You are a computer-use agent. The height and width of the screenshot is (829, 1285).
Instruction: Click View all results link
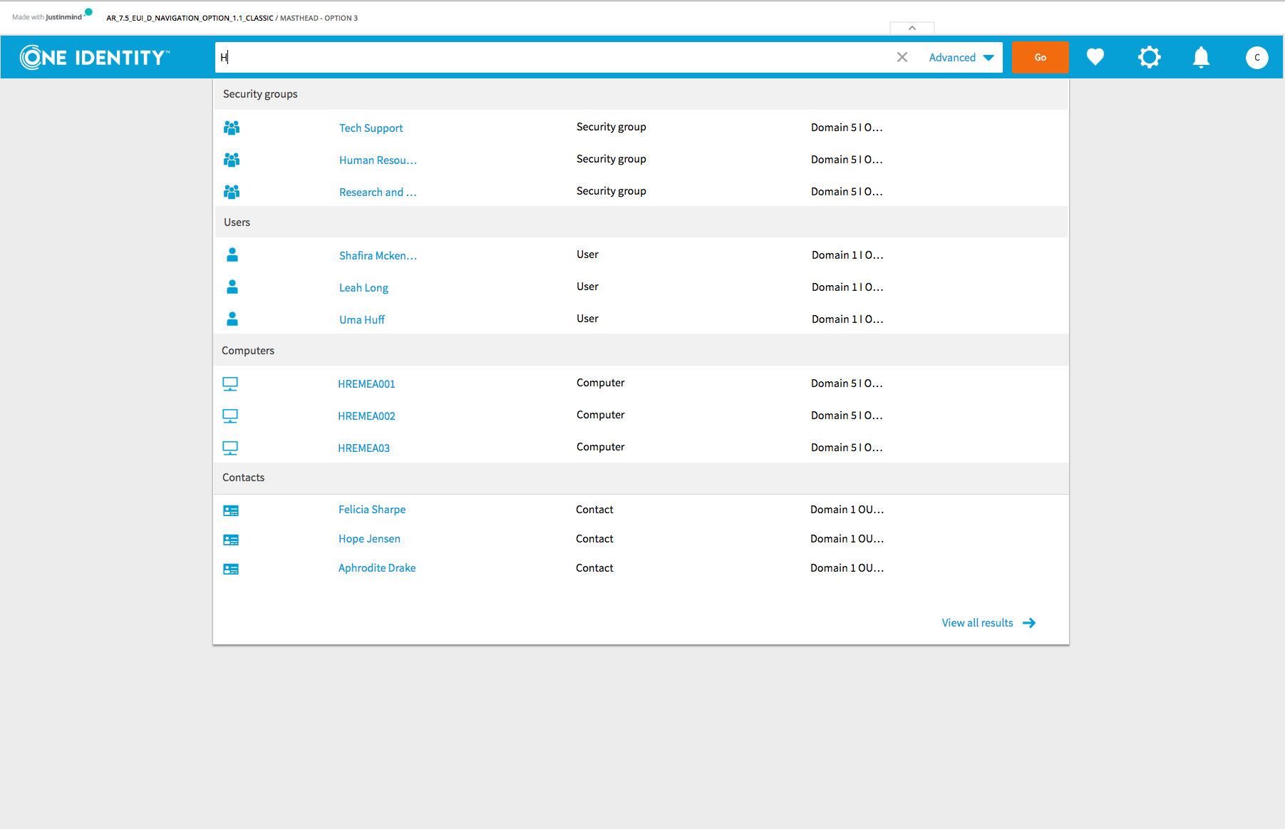(977, 623)
